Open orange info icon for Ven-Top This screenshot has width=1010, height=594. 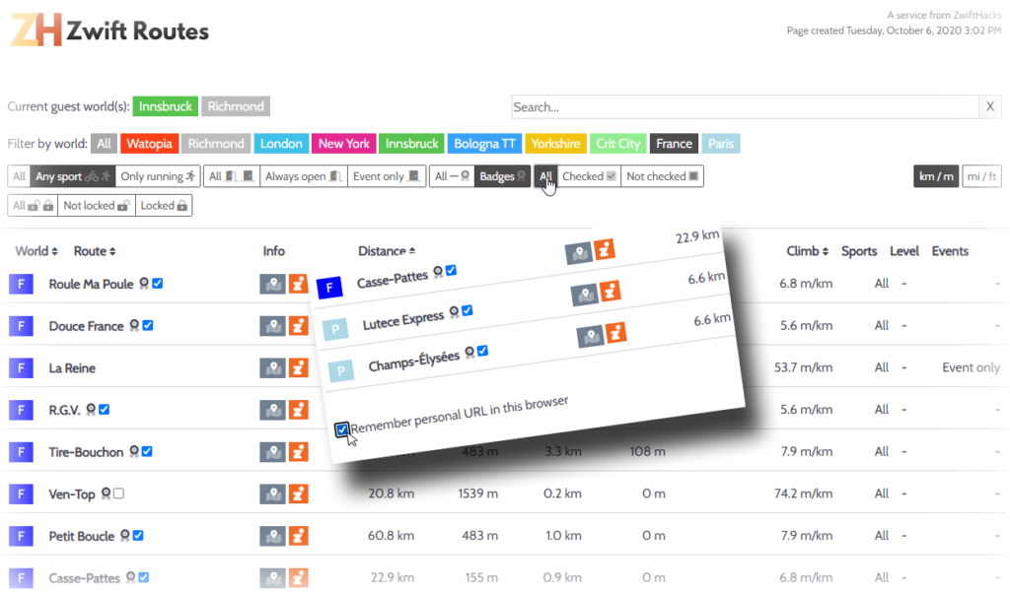(298, 495)
